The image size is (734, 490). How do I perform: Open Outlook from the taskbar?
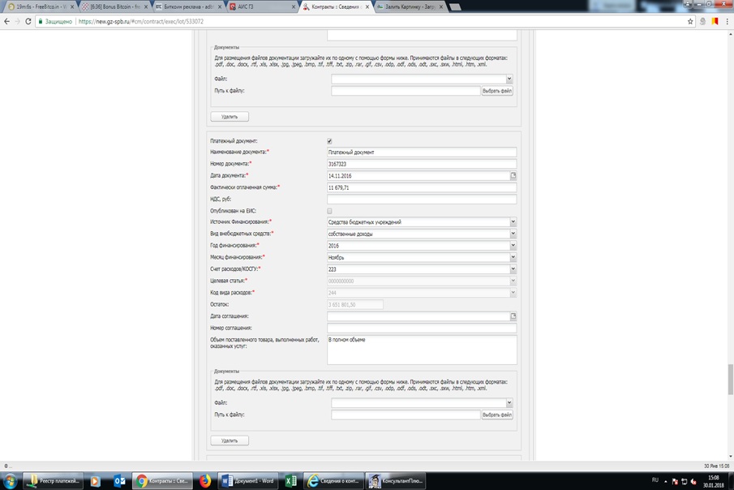pyautogui.click(x=120, y=481)
